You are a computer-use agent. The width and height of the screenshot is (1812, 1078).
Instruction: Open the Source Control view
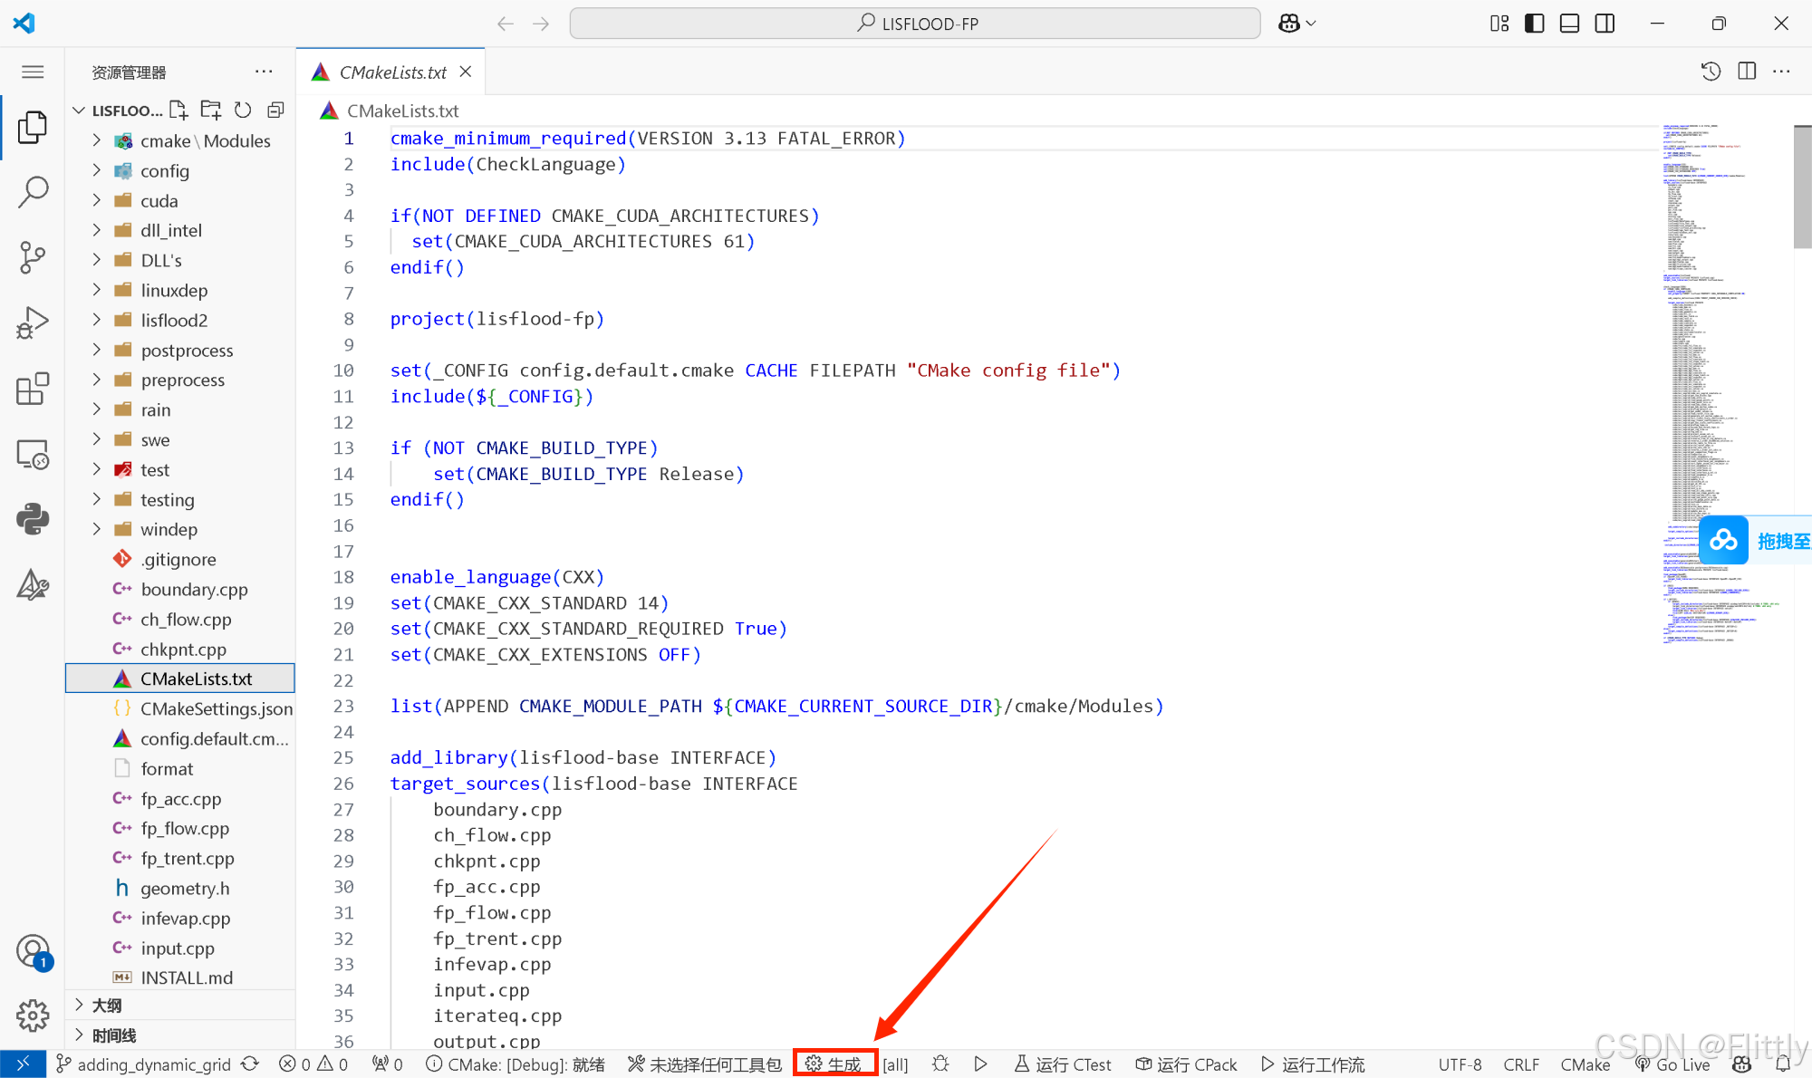pyautogui.click(x=33, y=257)
